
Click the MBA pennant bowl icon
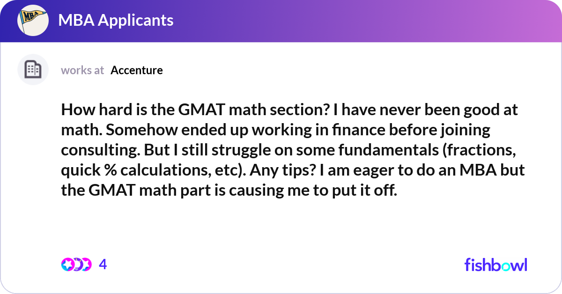pyautogui.click(x=33, y=20)
